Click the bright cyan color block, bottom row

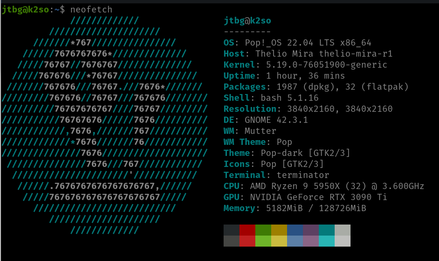[327, 241]
